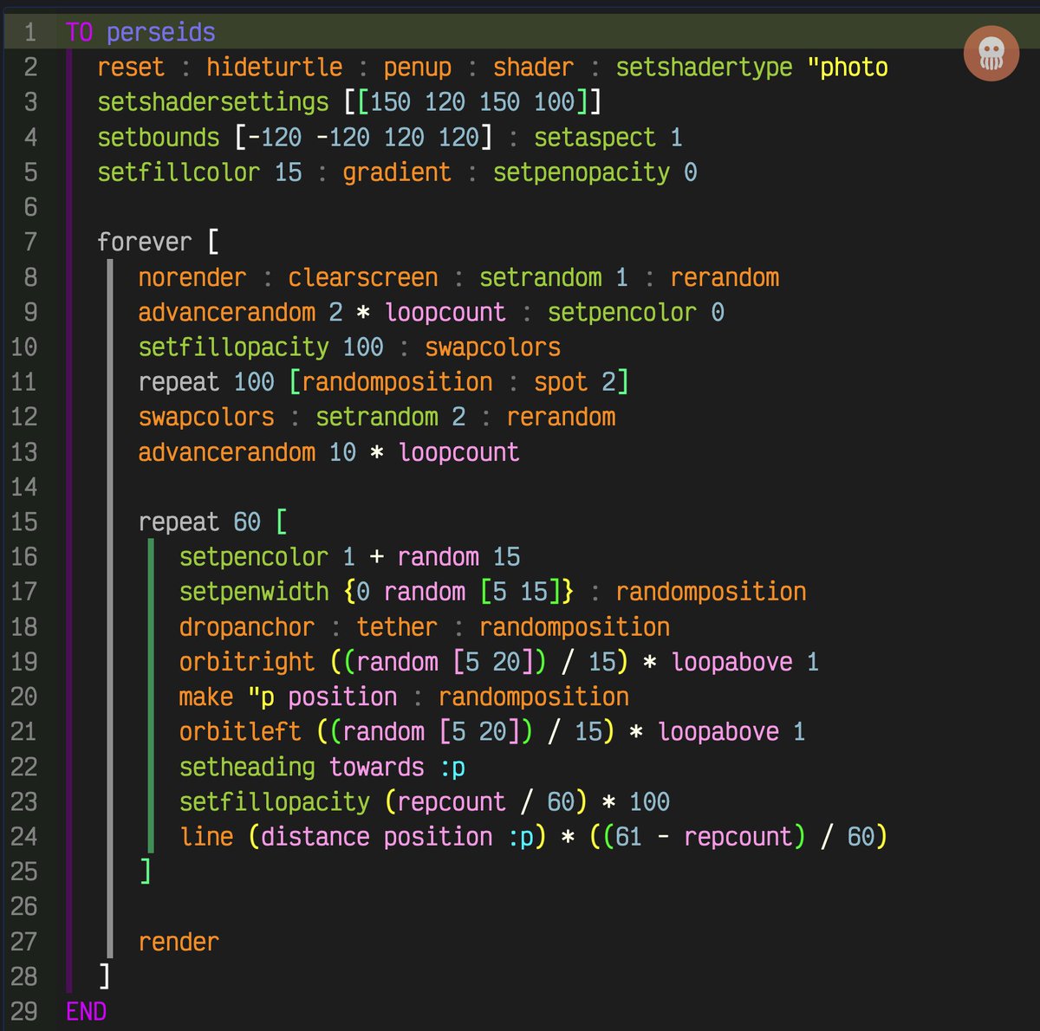
Task: Click line number 7 in gutter
Action: point(30,243)
